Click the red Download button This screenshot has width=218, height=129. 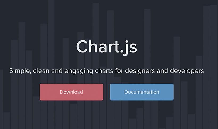(71, 92)
